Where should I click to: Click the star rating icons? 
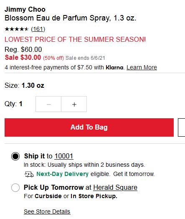click(17, 29)
